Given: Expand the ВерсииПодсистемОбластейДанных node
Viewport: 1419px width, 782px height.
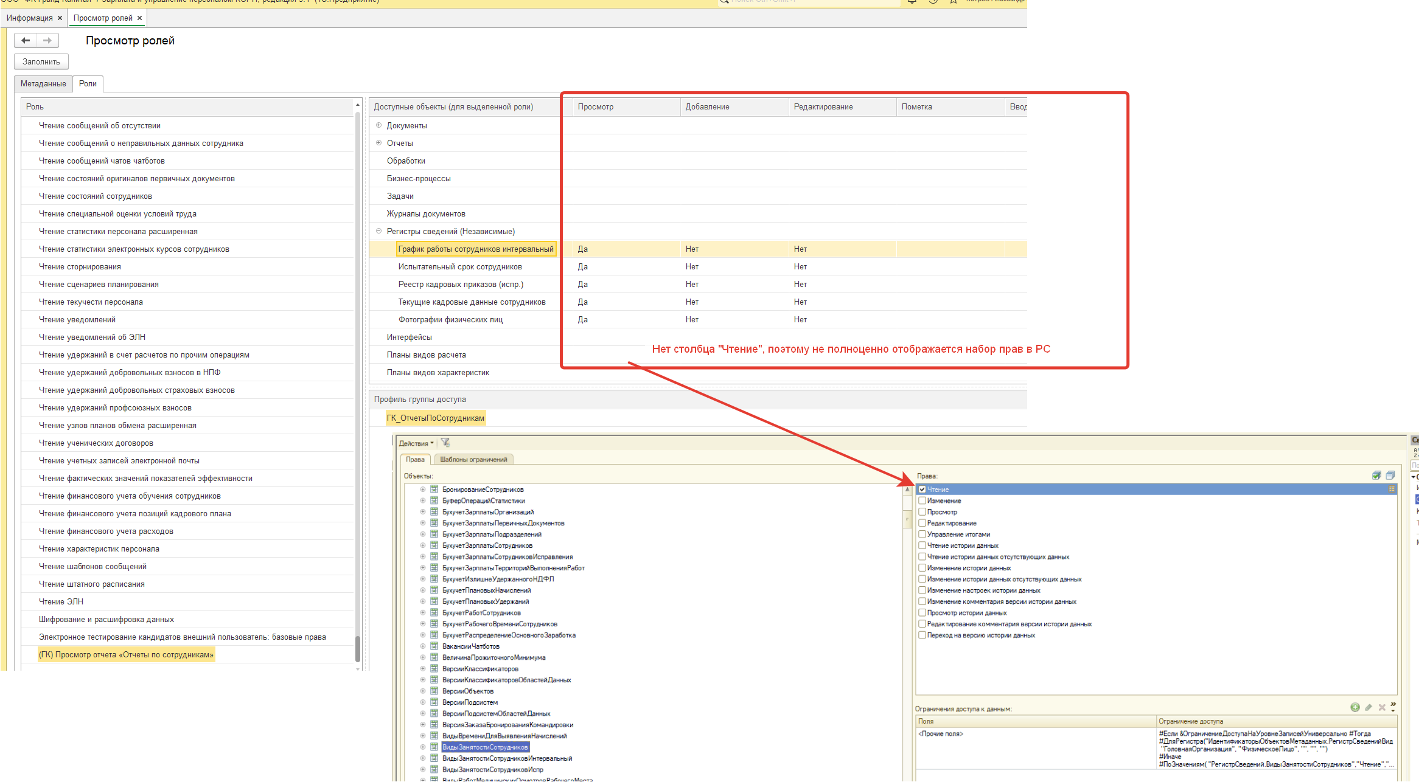Looking at the screenshot, I should pyautogui.click(x=423, y=713).
